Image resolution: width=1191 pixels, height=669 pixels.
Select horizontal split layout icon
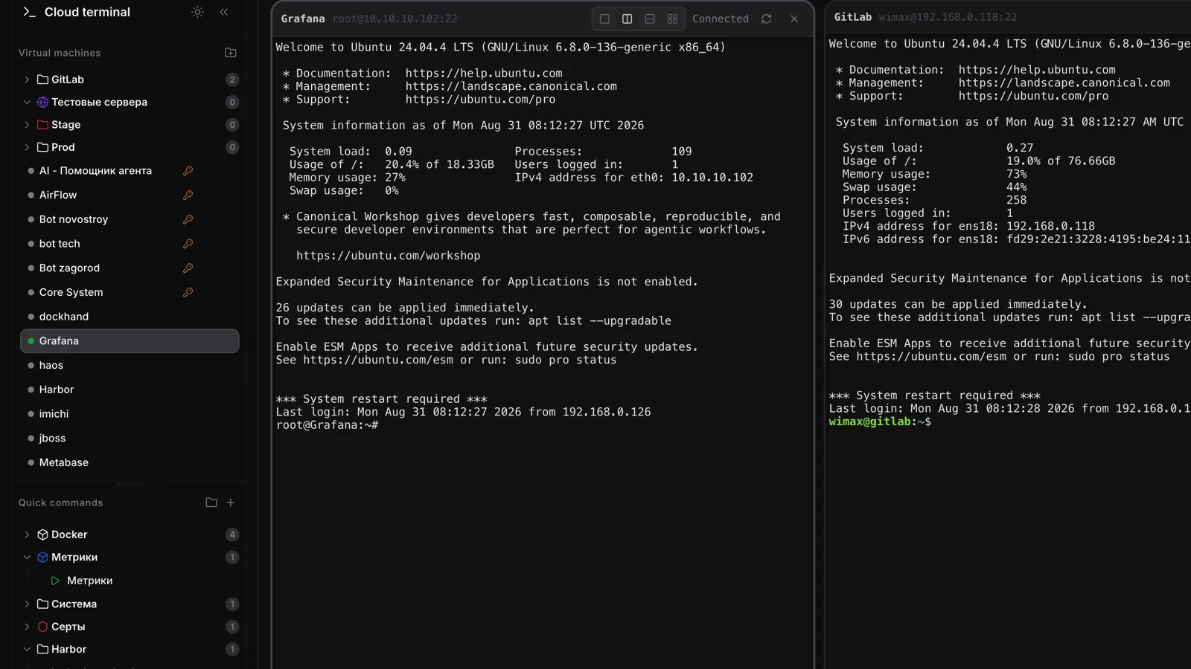pyautogui.click(x=650, y=19)
